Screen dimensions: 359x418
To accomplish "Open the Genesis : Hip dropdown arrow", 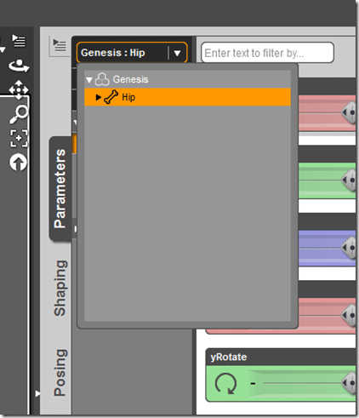I will click(x=177, y=53).
